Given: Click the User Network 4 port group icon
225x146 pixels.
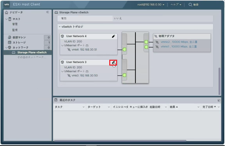Looking at the screenshot, I should pyautogui.click(x=62, y=36).
